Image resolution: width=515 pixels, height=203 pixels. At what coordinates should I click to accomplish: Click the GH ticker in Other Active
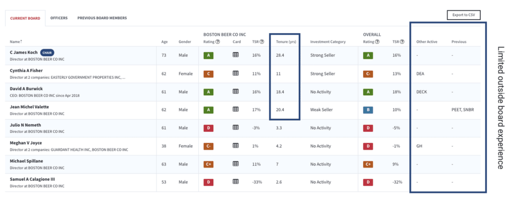pyautogui.click(x=419, y=146)
